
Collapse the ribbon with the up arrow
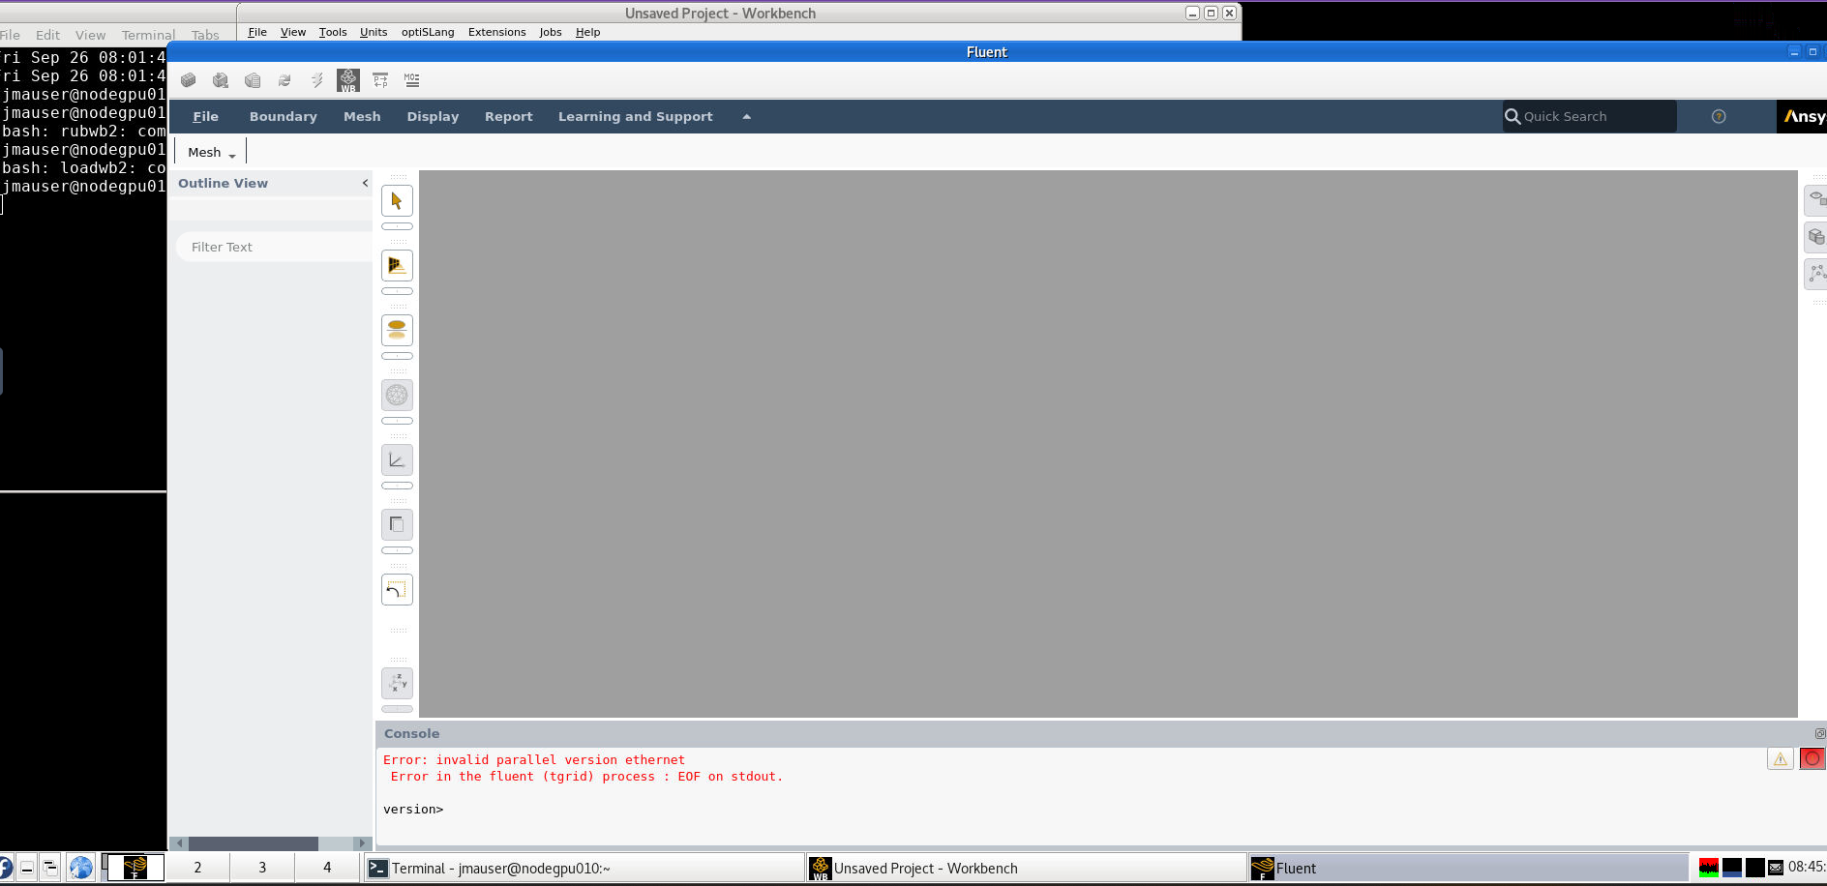(x=746, y=116)
